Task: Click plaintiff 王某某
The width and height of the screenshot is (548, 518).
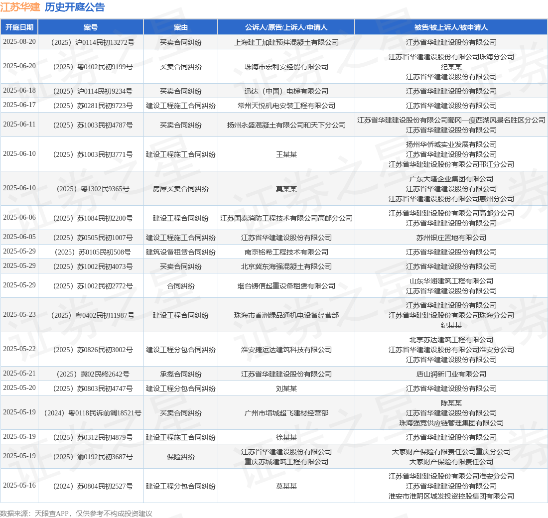Action: pos(286,154)
